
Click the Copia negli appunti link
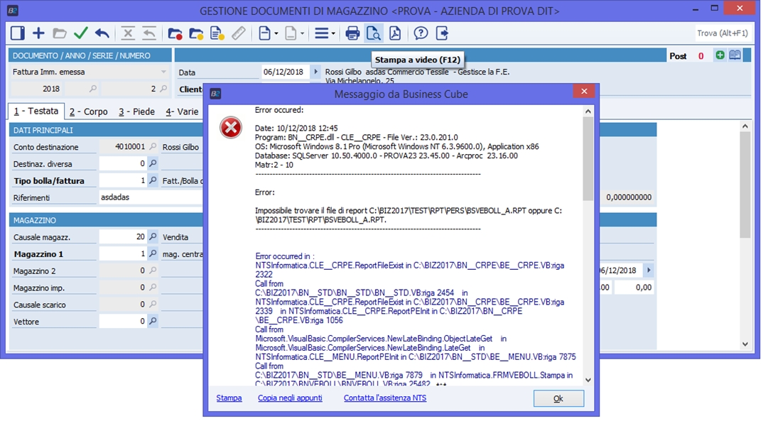290,398
